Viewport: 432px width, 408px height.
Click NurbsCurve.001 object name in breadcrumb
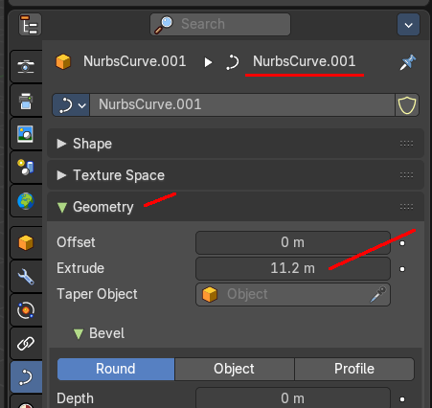tap(135, 61)
